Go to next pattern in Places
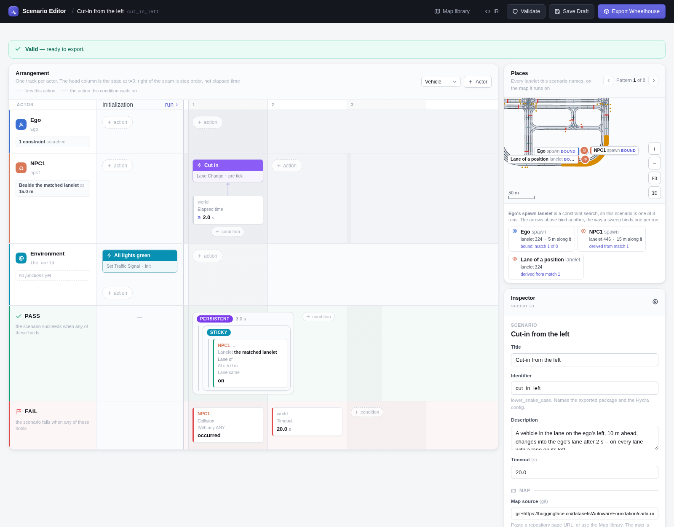 (653, 81)
